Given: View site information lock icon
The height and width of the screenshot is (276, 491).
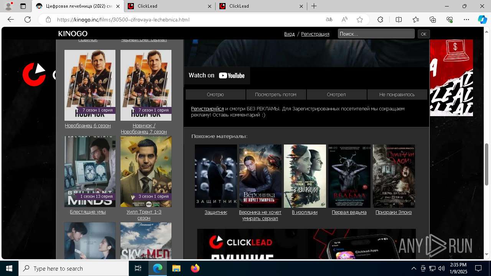Looking at the screenshot, I should click(48, 20).
